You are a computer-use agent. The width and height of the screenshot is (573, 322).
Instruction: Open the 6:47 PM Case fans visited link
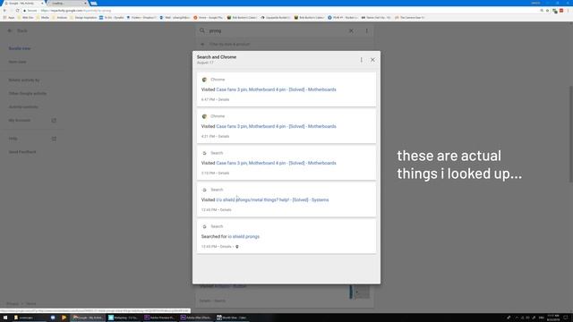[x=276, y=89]
